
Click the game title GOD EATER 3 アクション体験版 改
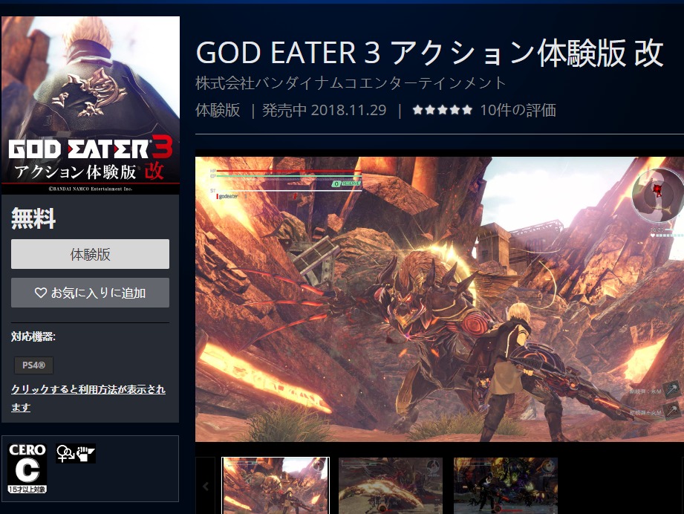[430, 53]
